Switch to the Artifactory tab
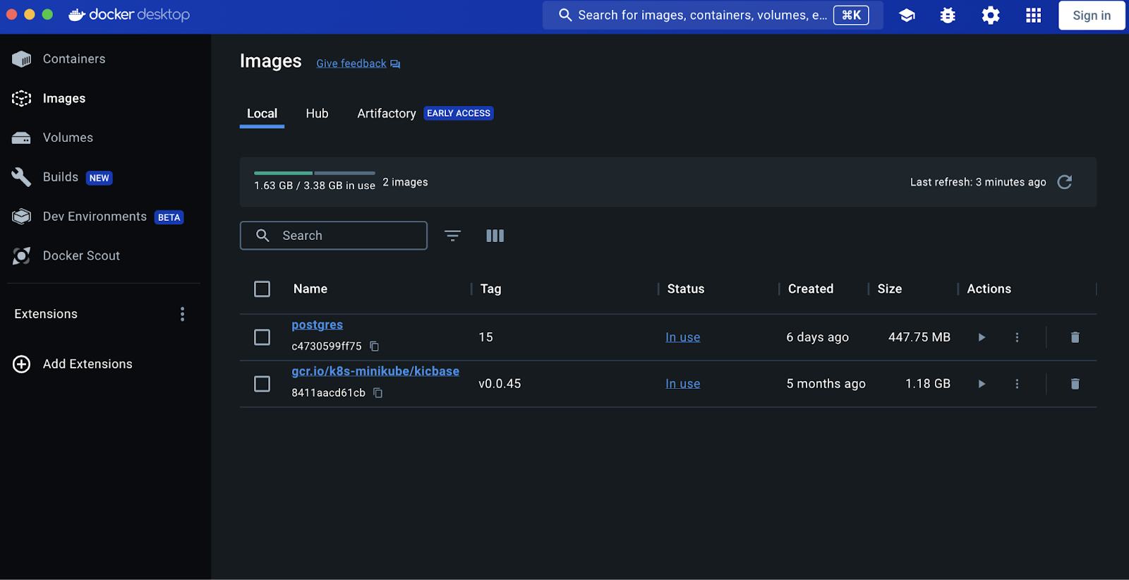This screenshot has width=1129, height=580. point(387,114)
